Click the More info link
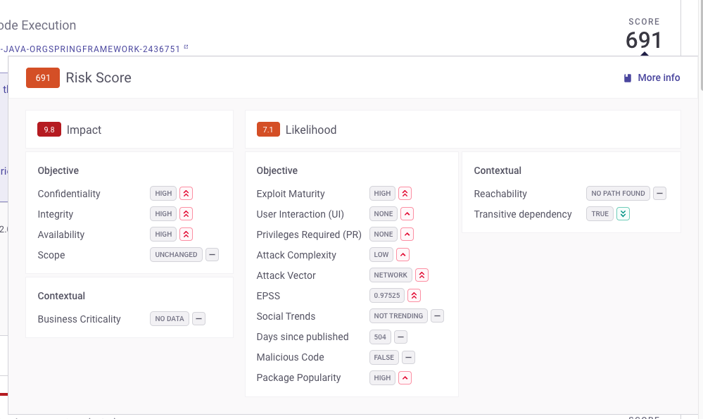 pyautogui.click(x=652, y=77)
